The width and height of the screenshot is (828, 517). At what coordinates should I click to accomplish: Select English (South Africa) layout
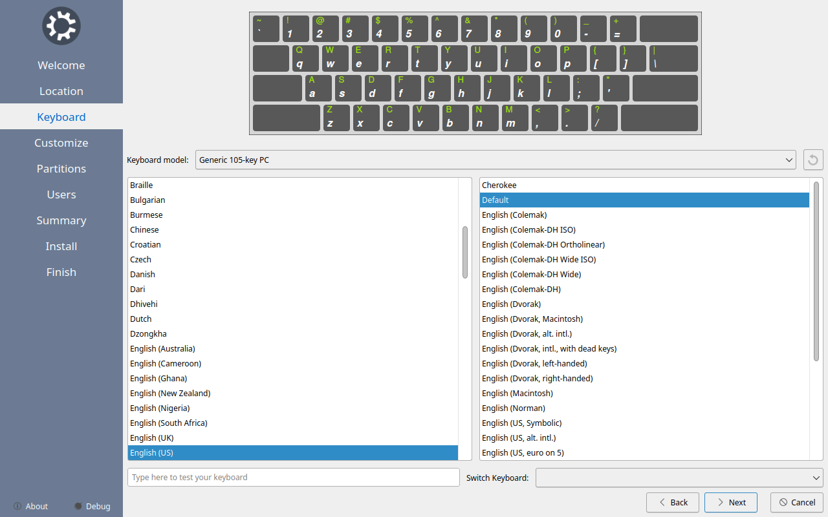pos(293,423)
